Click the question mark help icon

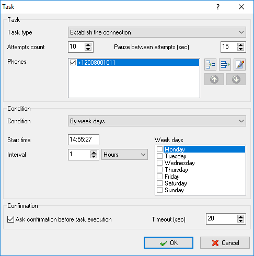pyautogui.click(x=218, y=7)
